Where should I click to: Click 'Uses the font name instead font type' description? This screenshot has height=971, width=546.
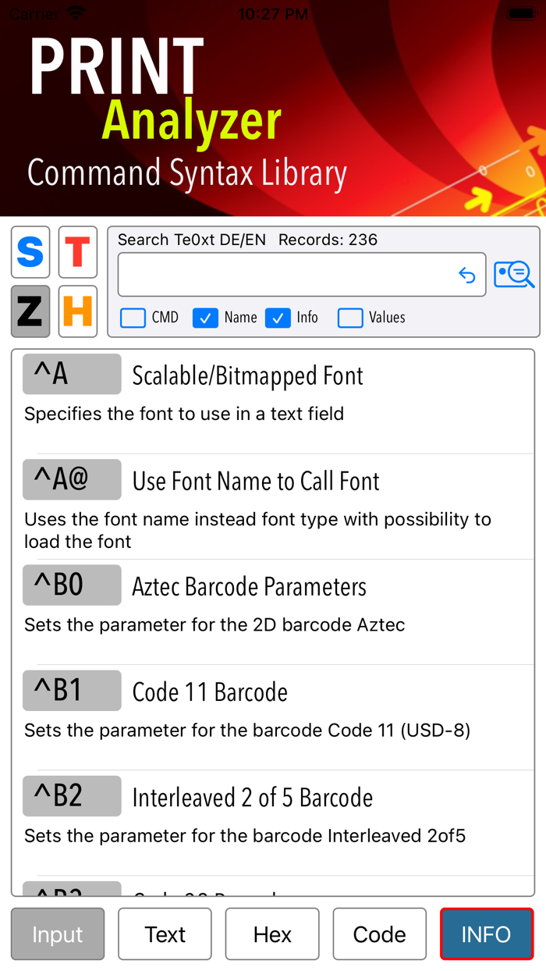[257, 530]
